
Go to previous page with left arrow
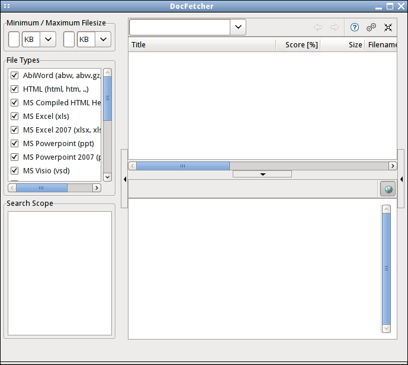click(318, 27)
